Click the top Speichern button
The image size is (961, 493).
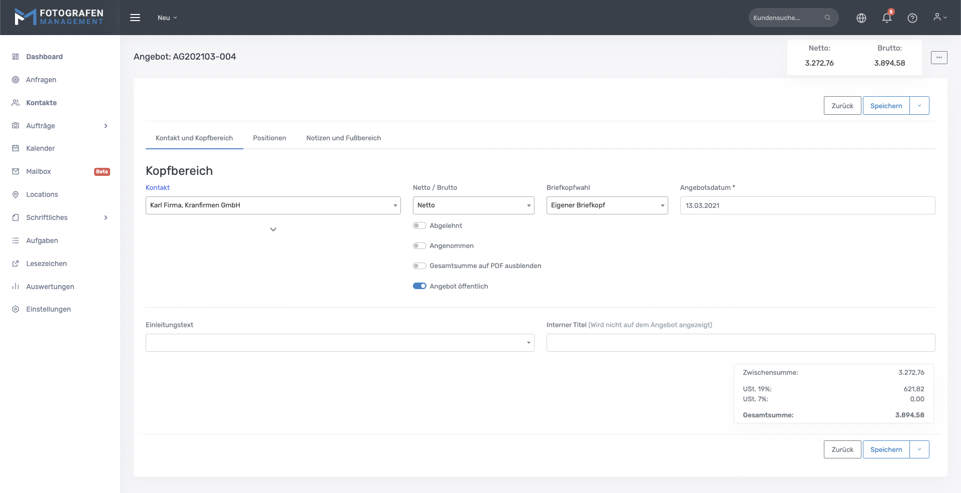[886, 106]
